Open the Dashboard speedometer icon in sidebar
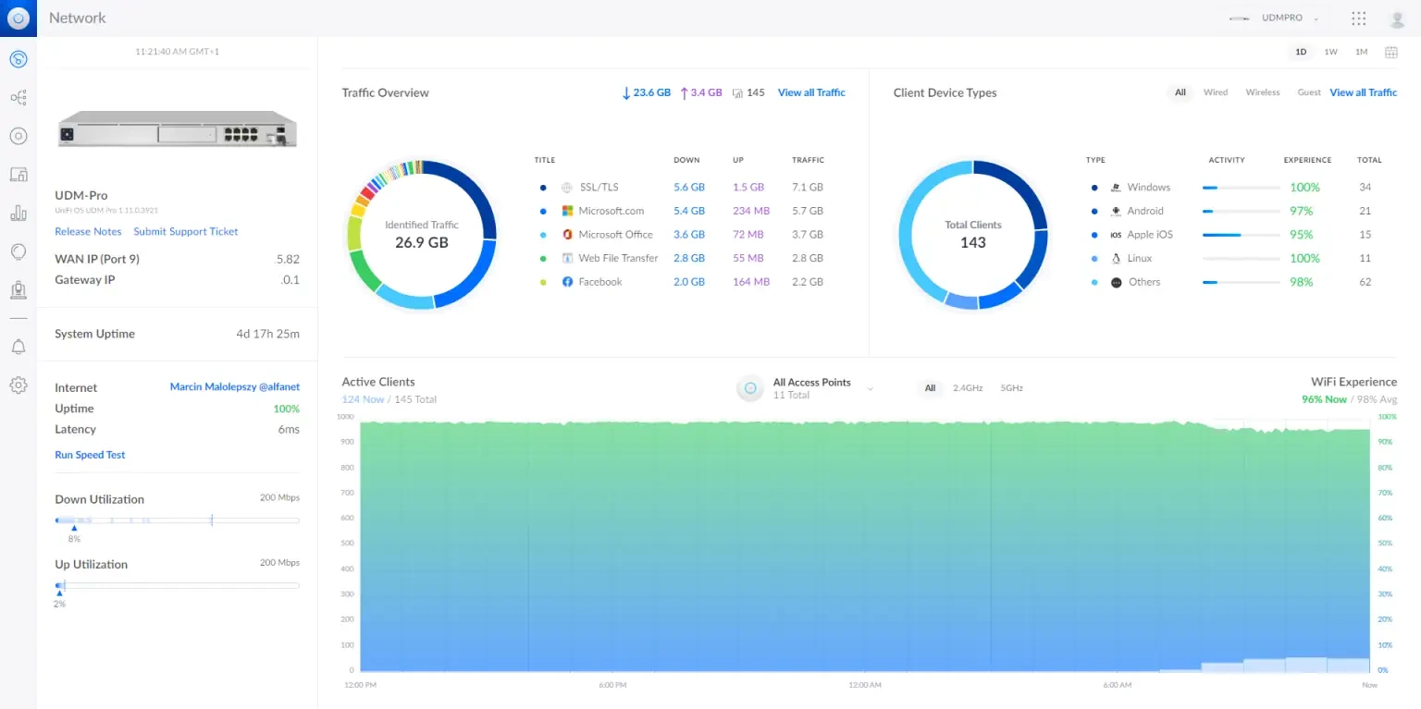 [18, 59]
